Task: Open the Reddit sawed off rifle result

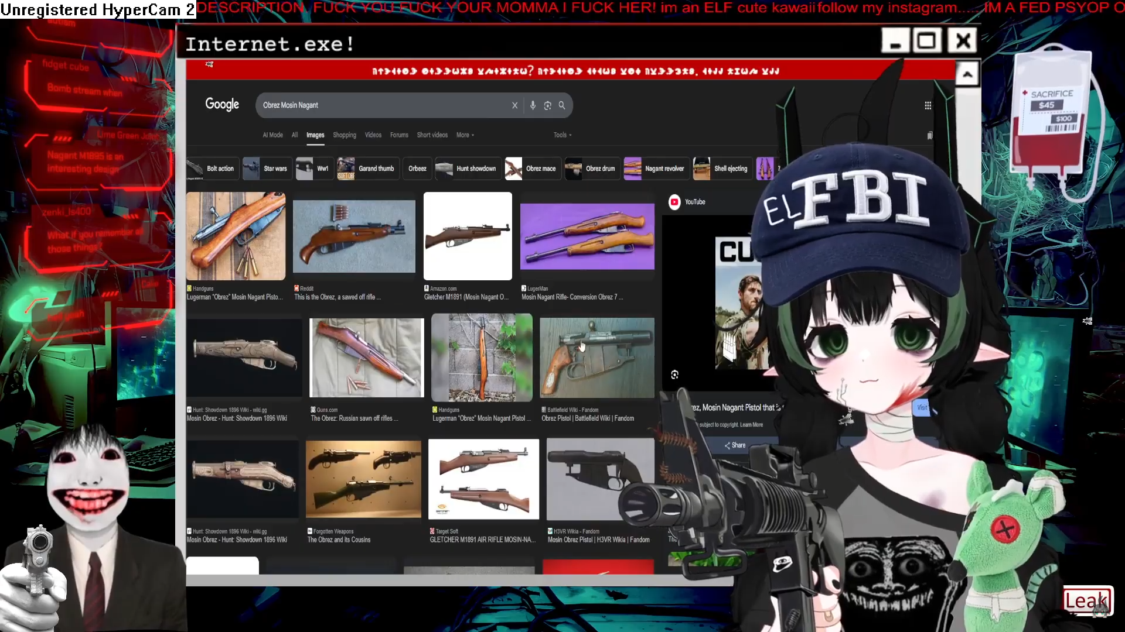Action: (354, 237)
